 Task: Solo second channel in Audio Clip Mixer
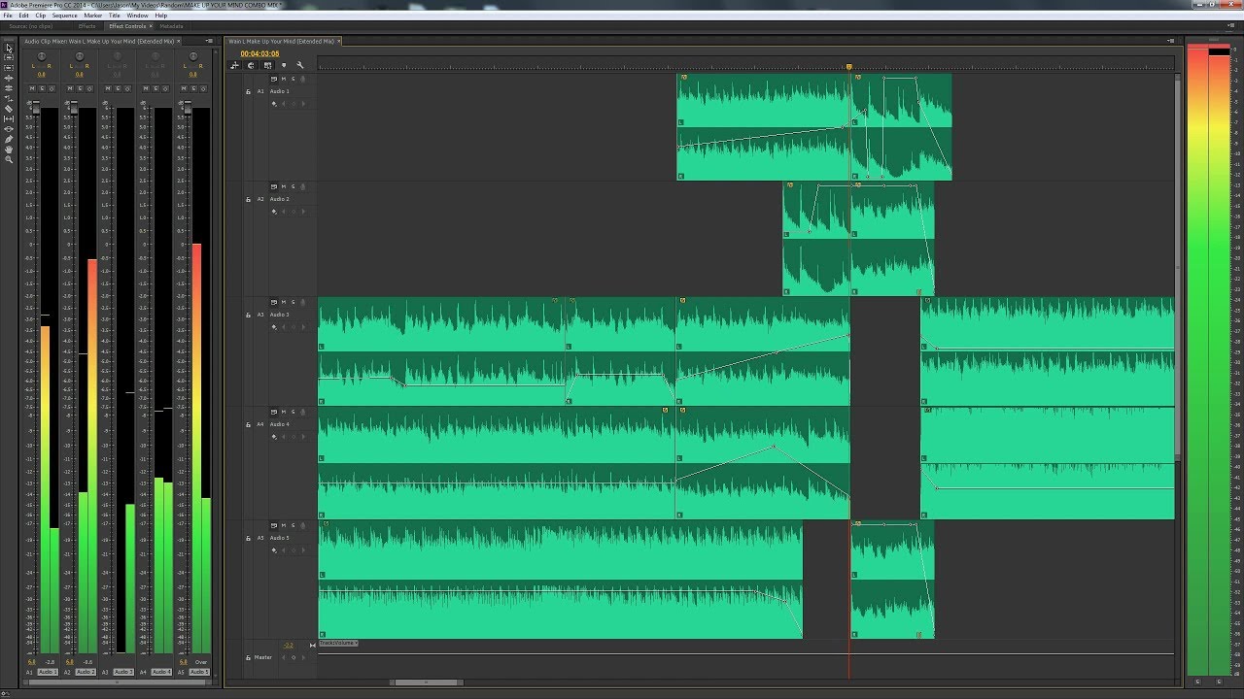(x=79, y=88)
